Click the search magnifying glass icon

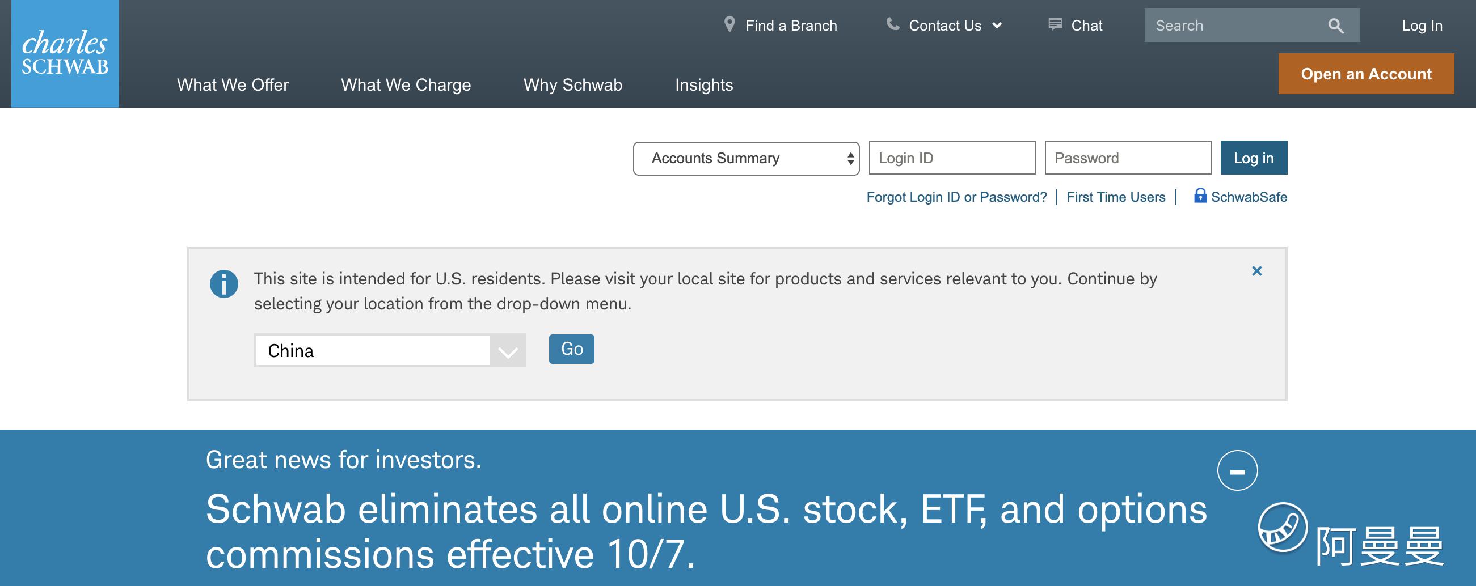1336,26
